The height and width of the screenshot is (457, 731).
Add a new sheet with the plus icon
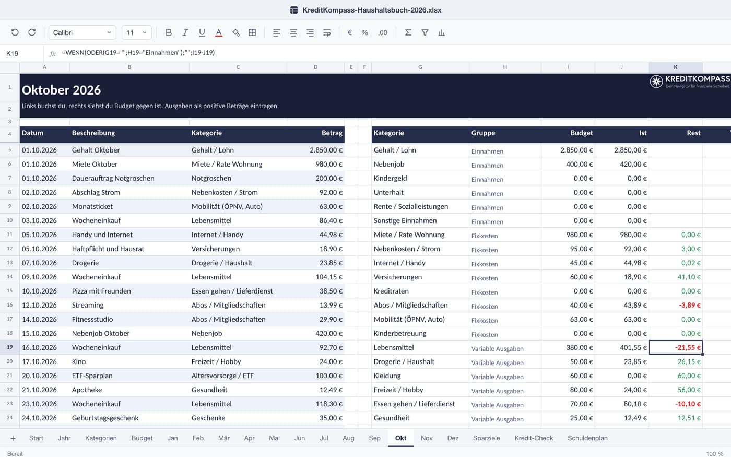[13, 438]
